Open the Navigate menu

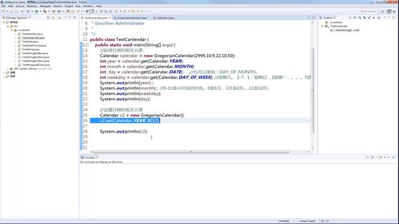[x=46, y=6]
